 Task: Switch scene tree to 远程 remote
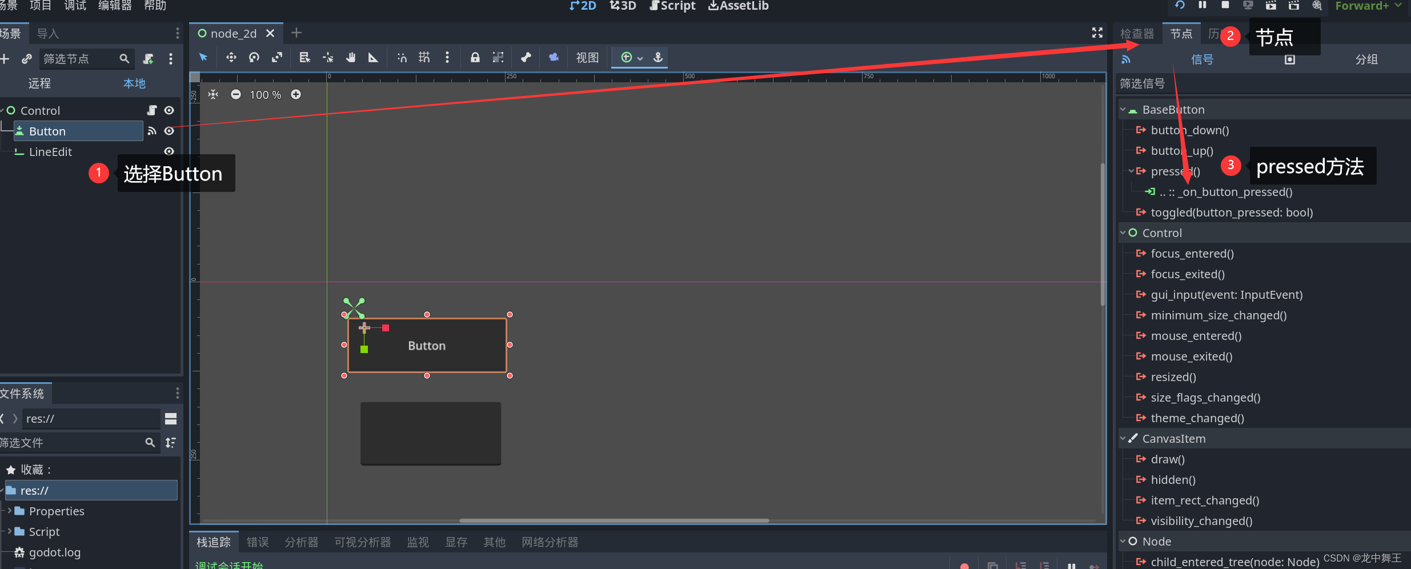point(39,83)
